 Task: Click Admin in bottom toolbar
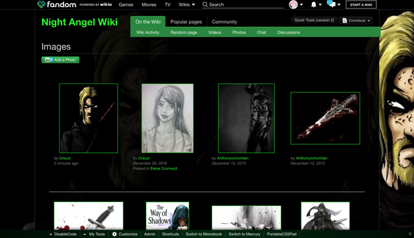click(x=149, y=234)
